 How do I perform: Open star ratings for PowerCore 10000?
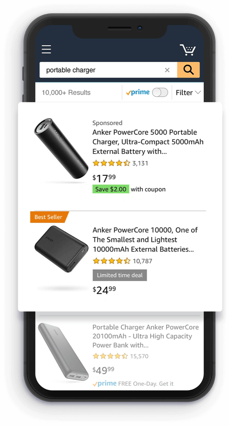point(112,261)
